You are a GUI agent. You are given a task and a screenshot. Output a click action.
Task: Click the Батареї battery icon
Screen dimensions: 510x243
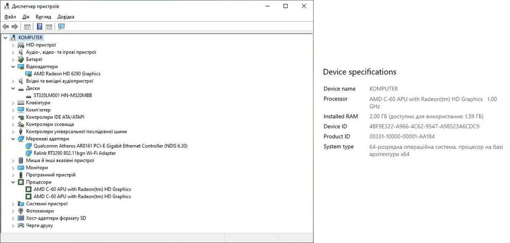[21, 60]
